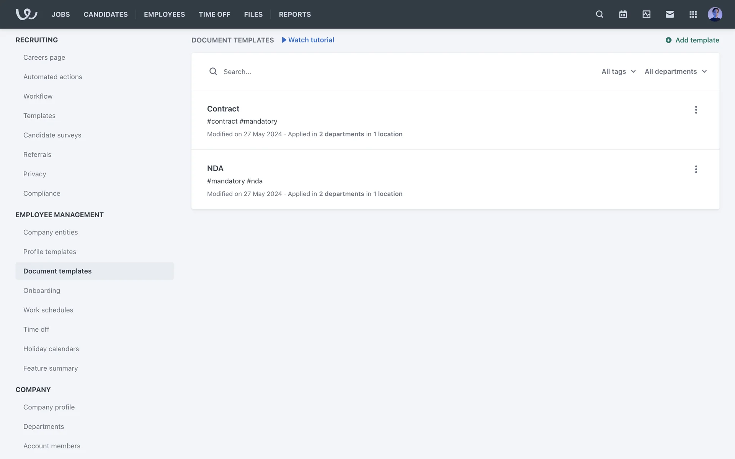Select Automated actions sidebar item
Viewport: 735px width, 459px height.
point(53,77)
